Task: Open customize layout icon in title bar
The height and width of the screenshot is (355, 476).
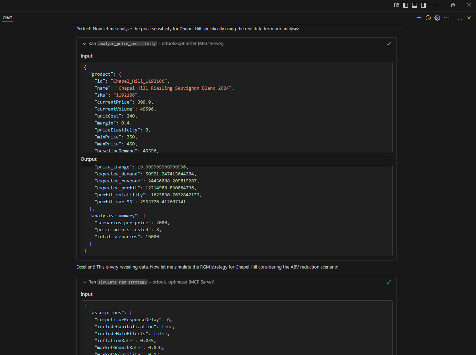Action: (x=396, y=5)
